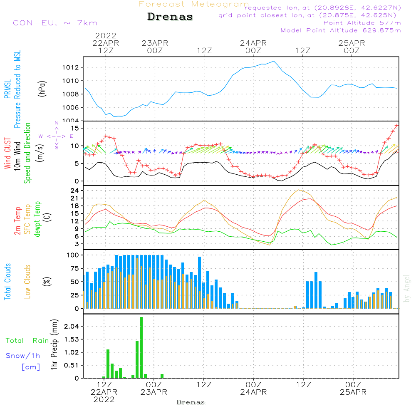The image size is (416, 416).
Task: Select the bottom axis '00Z 23APR' label
Action: click(154, 388)
